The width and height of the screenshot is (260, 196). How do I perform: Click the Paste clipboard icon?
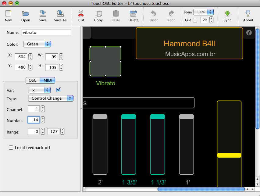coord(116,13)
